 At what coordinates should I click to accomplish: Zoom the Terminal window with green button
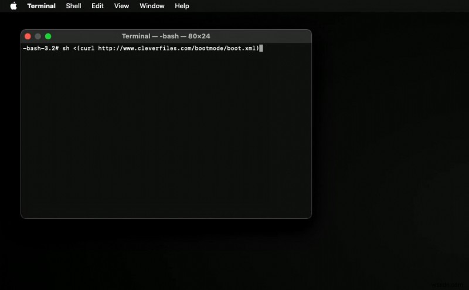pos(48,36)
